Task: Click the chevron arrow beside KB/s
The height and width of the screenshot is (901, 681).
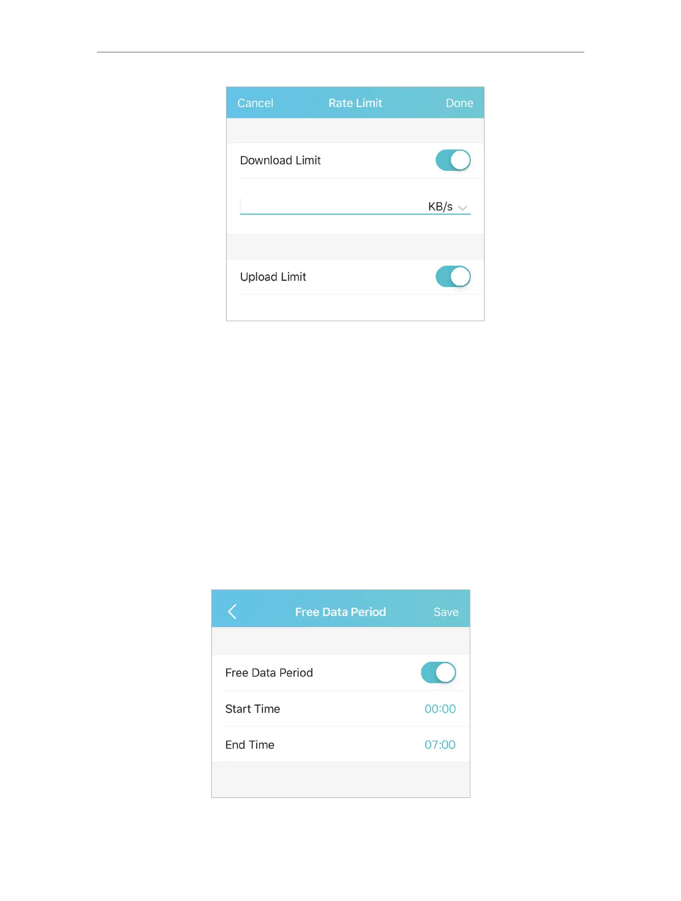Action: coord(463,208)
